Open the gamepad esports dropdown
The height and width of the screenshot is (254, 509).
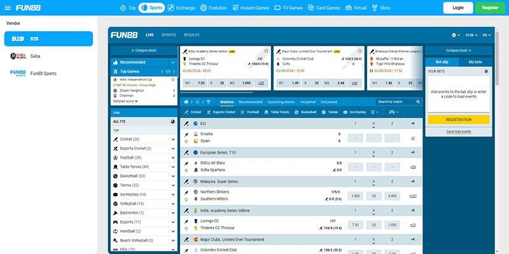click(x=394, y=112)
